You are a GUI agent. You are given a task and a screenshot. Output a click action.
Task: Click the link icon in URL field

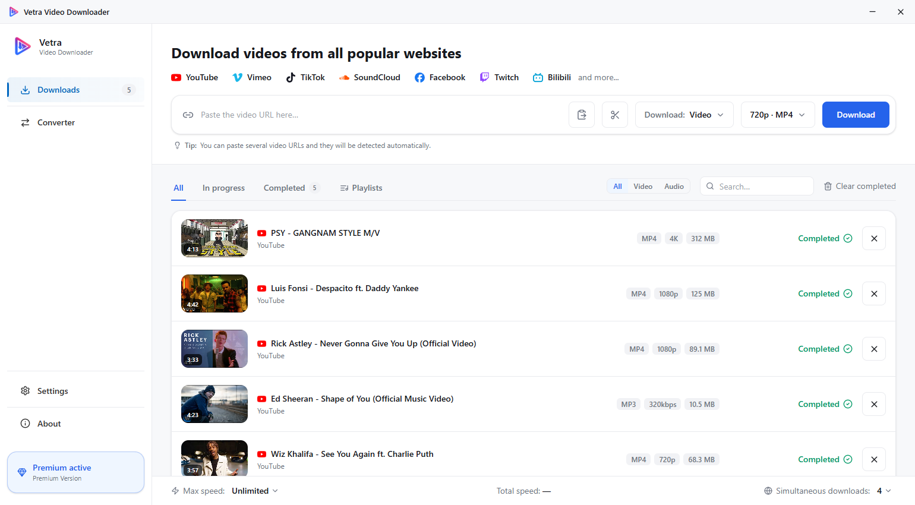click(188, 115)
